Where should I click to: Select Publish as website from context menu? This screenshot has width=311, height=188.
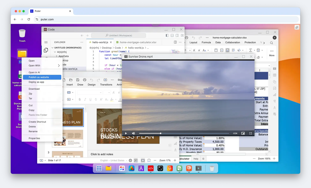(x=42, y=77)
